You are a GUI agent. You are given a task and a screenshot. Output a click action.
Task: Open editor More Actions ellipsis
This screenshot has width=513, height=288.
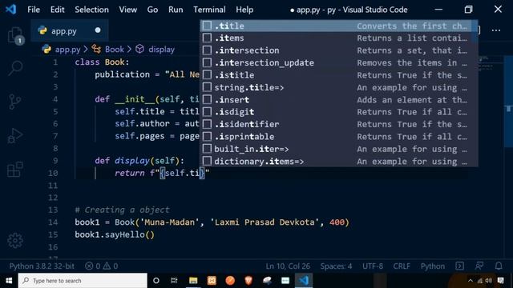tap(496, 30)
